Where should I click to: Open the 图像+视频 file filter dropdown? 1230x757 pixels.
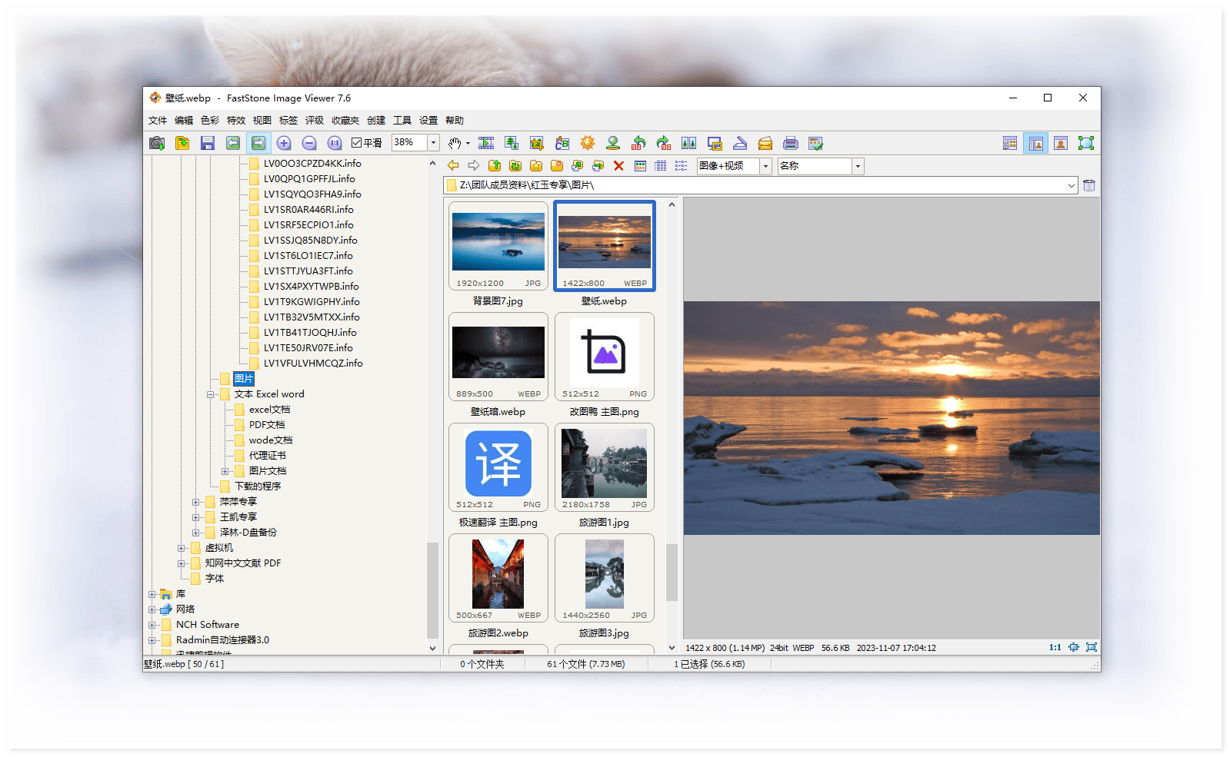(765, 166)
